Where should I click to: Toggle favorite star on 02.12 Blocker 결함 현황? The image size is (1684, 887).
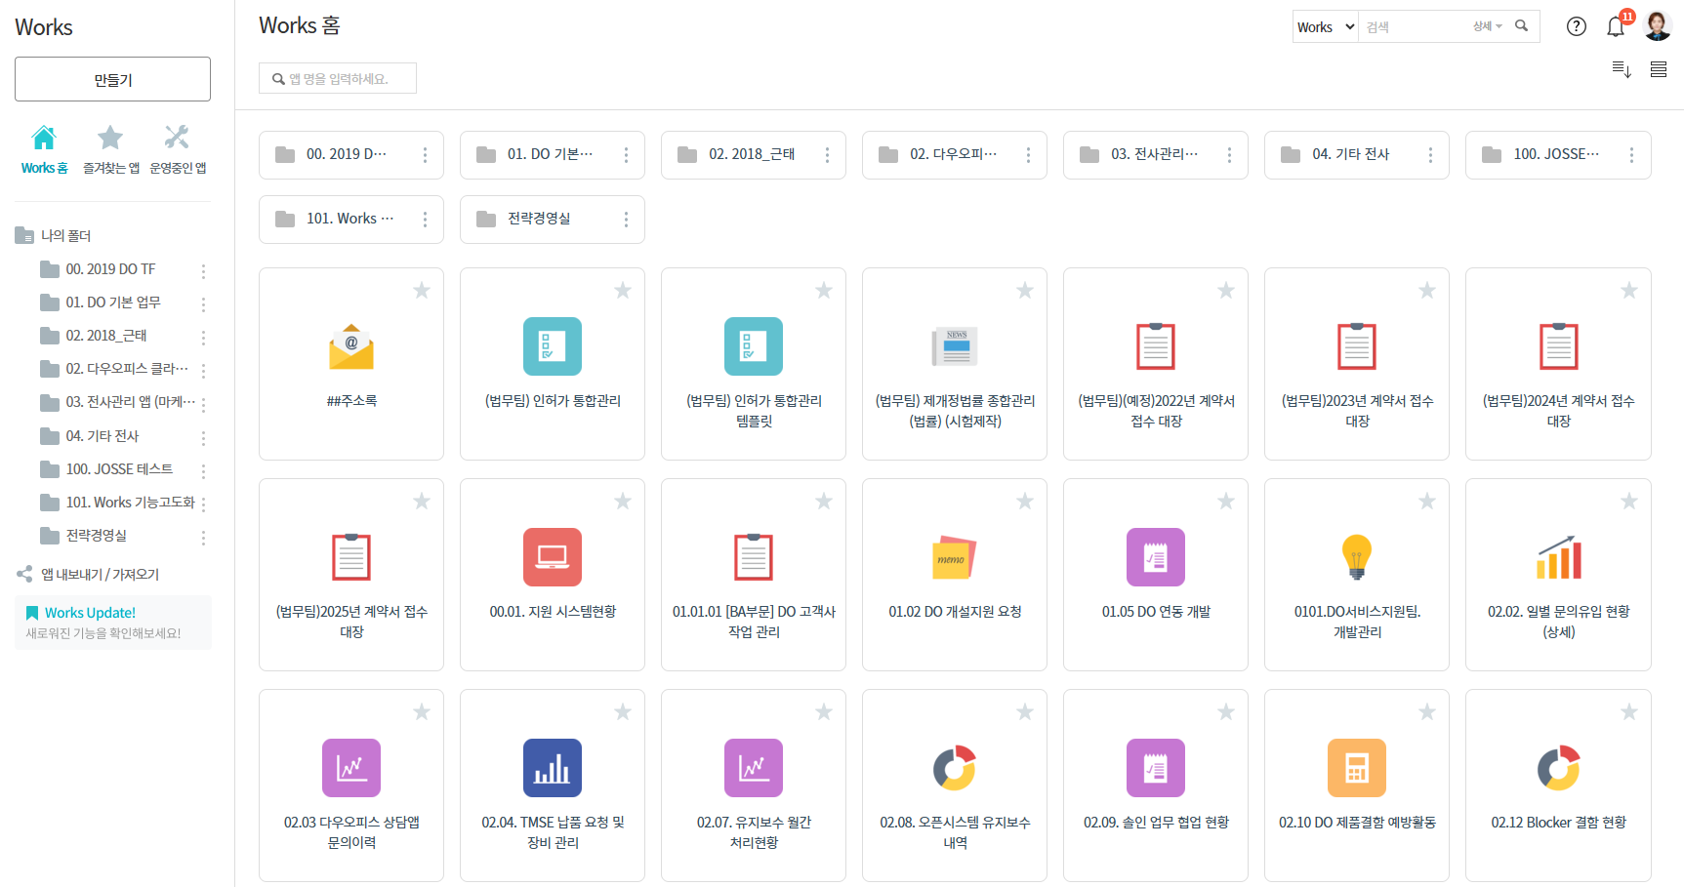1628,712
